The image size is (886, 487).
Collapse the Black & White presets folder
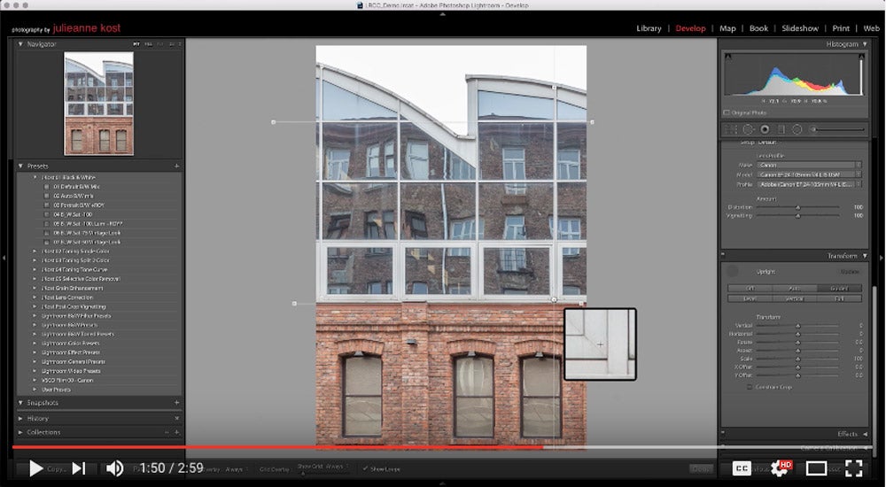(x=35, y=177)
